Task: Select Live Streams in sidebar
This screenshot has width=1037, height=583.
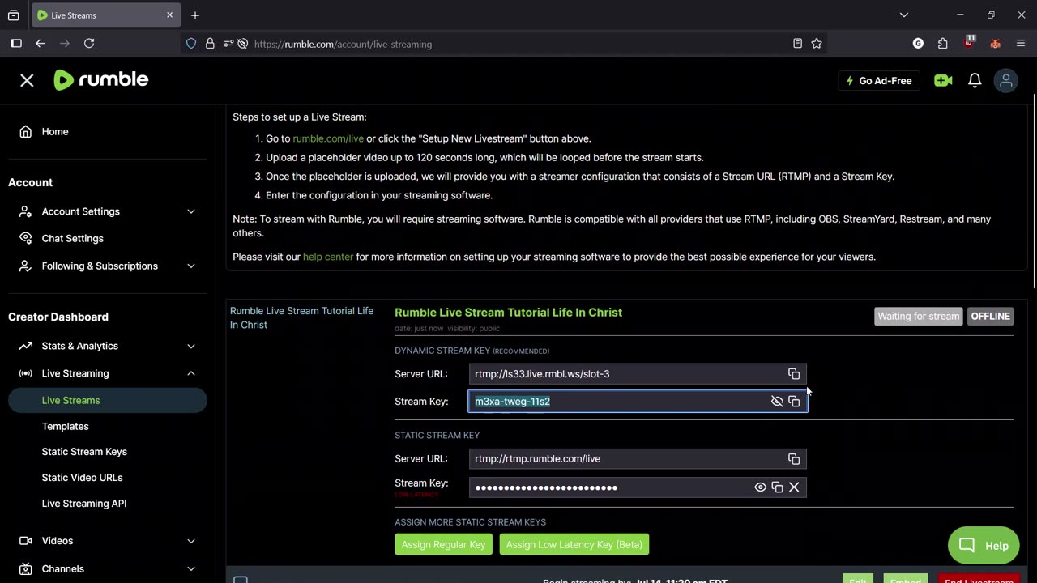Action: click(x=108, y=400)
